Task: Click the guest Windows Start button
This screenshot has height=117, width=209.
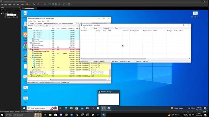Action: (24, 108)
